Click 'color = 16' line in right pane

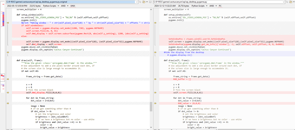click(193, 125)
